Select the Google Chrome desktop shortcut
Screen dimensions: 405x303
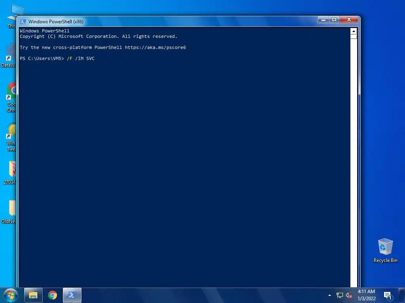pyautogui.click(x=11, y=97)
